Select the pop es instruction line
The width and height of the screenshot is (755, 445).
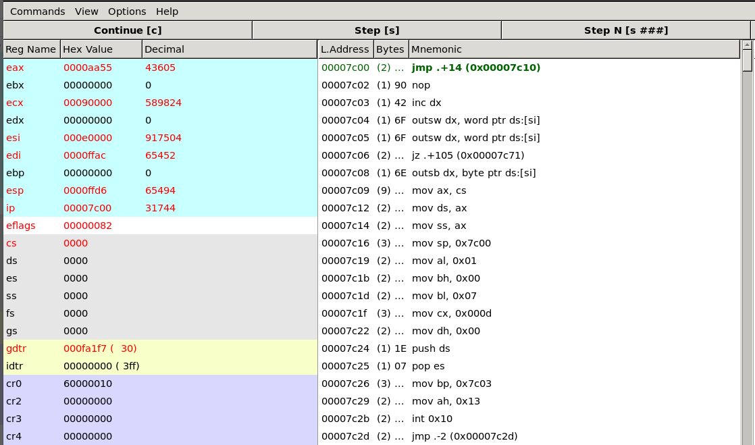click(529, 366)
